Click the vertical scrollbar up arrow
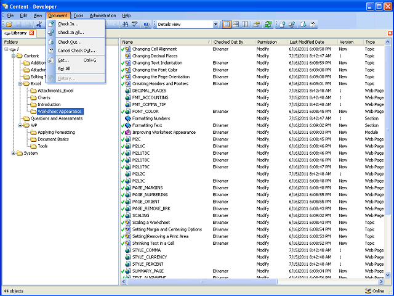 (387, 42)
